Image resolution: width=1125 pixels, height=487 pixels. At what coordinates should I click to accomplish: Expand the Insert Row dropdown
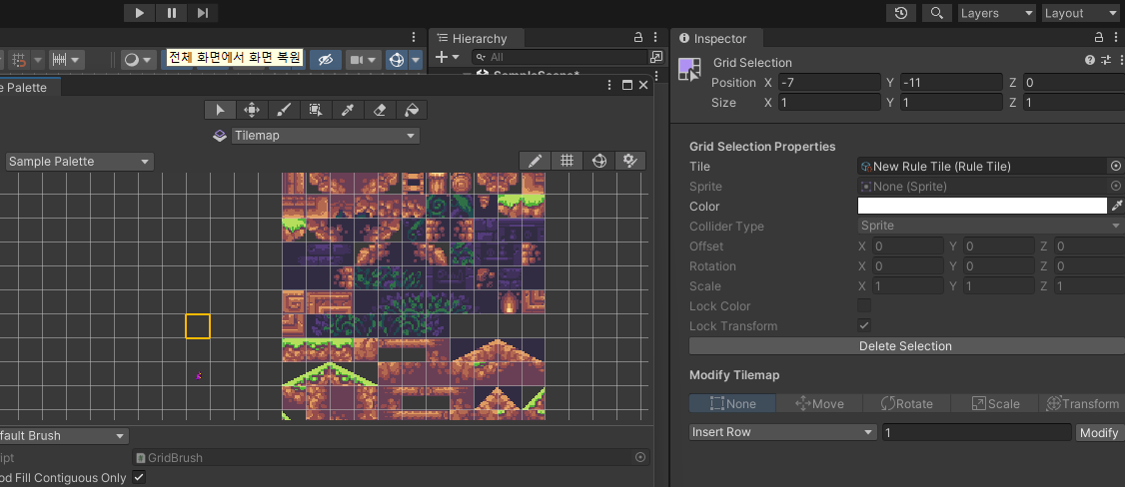(782, 432)
